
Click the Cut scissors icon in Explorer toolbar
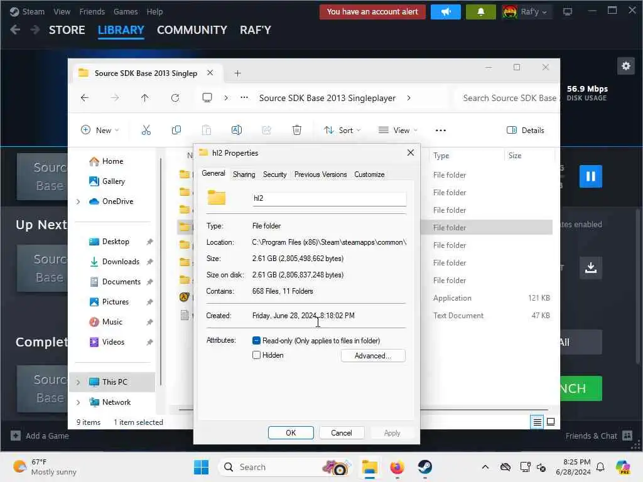(146, 131)
